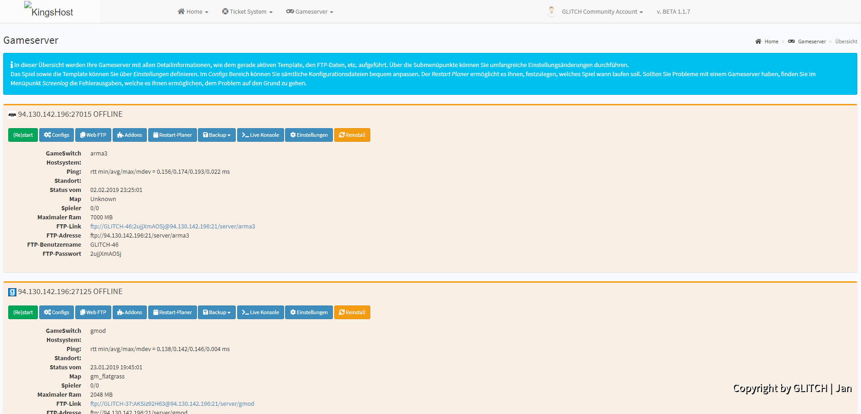Image resolution: width=861 pixels, height=414 pixels.
Task: Click the Garry's Mod server game icon
Action: (12, 292)
